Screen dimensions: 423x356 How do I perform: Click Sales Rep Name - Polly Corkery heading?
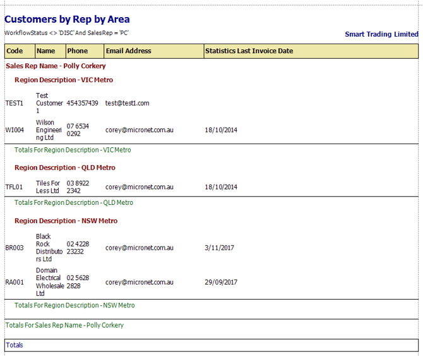click(56, 66)
